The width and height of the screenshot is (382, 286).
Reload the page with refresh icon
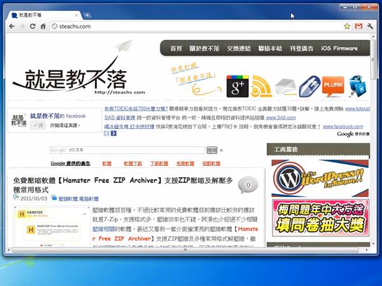pyautogui.click(x=32, y=26)
